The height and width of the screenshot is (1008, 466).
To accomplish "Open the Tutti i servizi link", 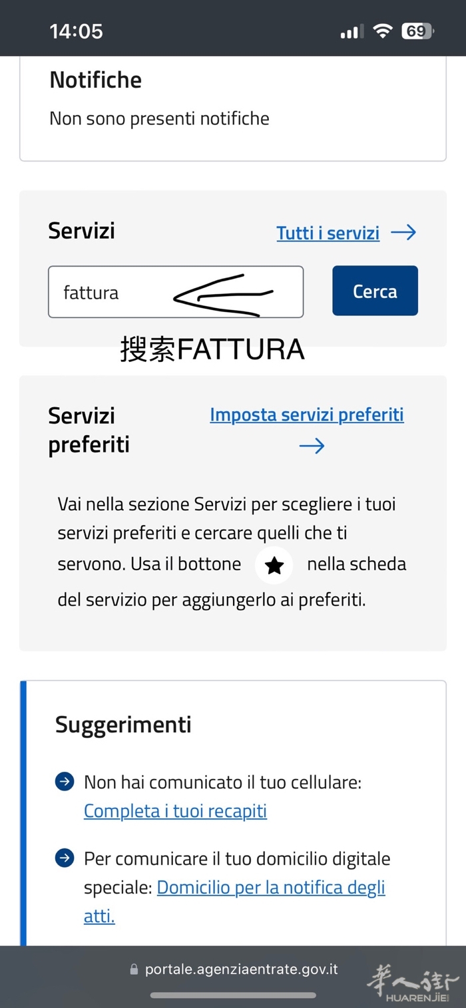I will 328,233.
